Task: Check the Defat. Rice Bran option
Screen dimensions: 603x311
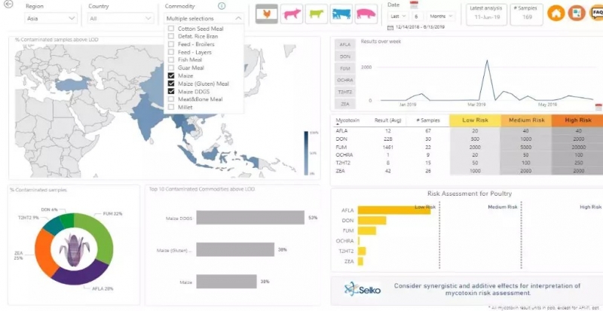Action: click(x=171, y=36)
